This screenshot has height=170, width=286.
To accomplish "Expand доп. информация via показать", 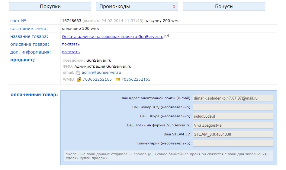I will 71,52.
